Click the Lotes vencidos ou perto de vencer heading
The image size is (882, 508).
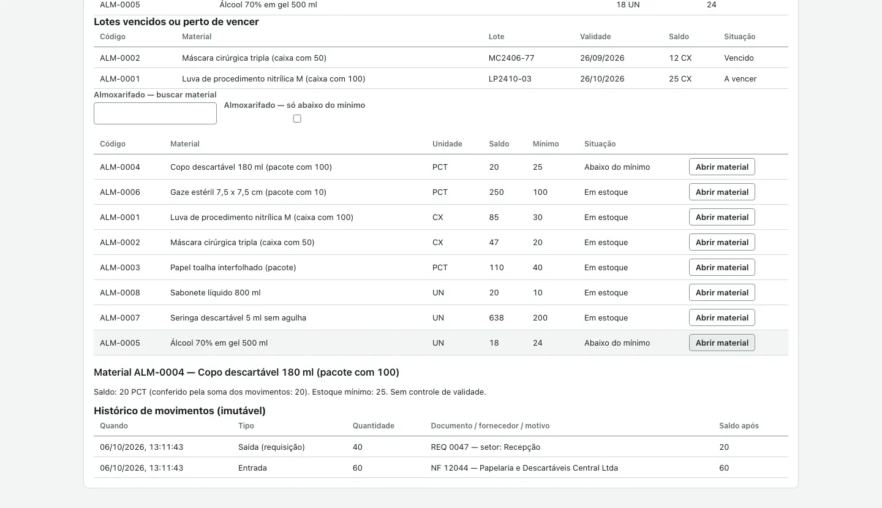click(x=176, y=22)
